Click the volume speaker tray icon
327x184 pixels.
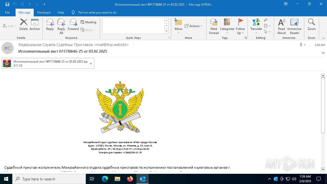click(x=294, y=179)
